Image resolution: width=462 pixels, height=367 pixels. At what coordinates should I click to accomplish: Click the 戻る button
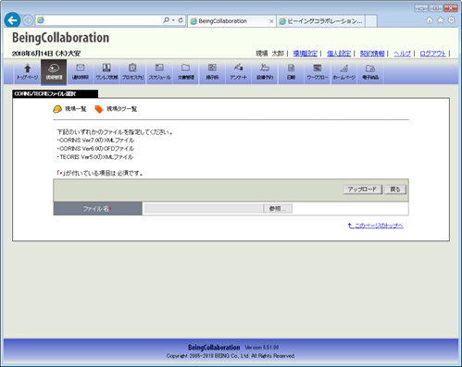coord(395,190)
